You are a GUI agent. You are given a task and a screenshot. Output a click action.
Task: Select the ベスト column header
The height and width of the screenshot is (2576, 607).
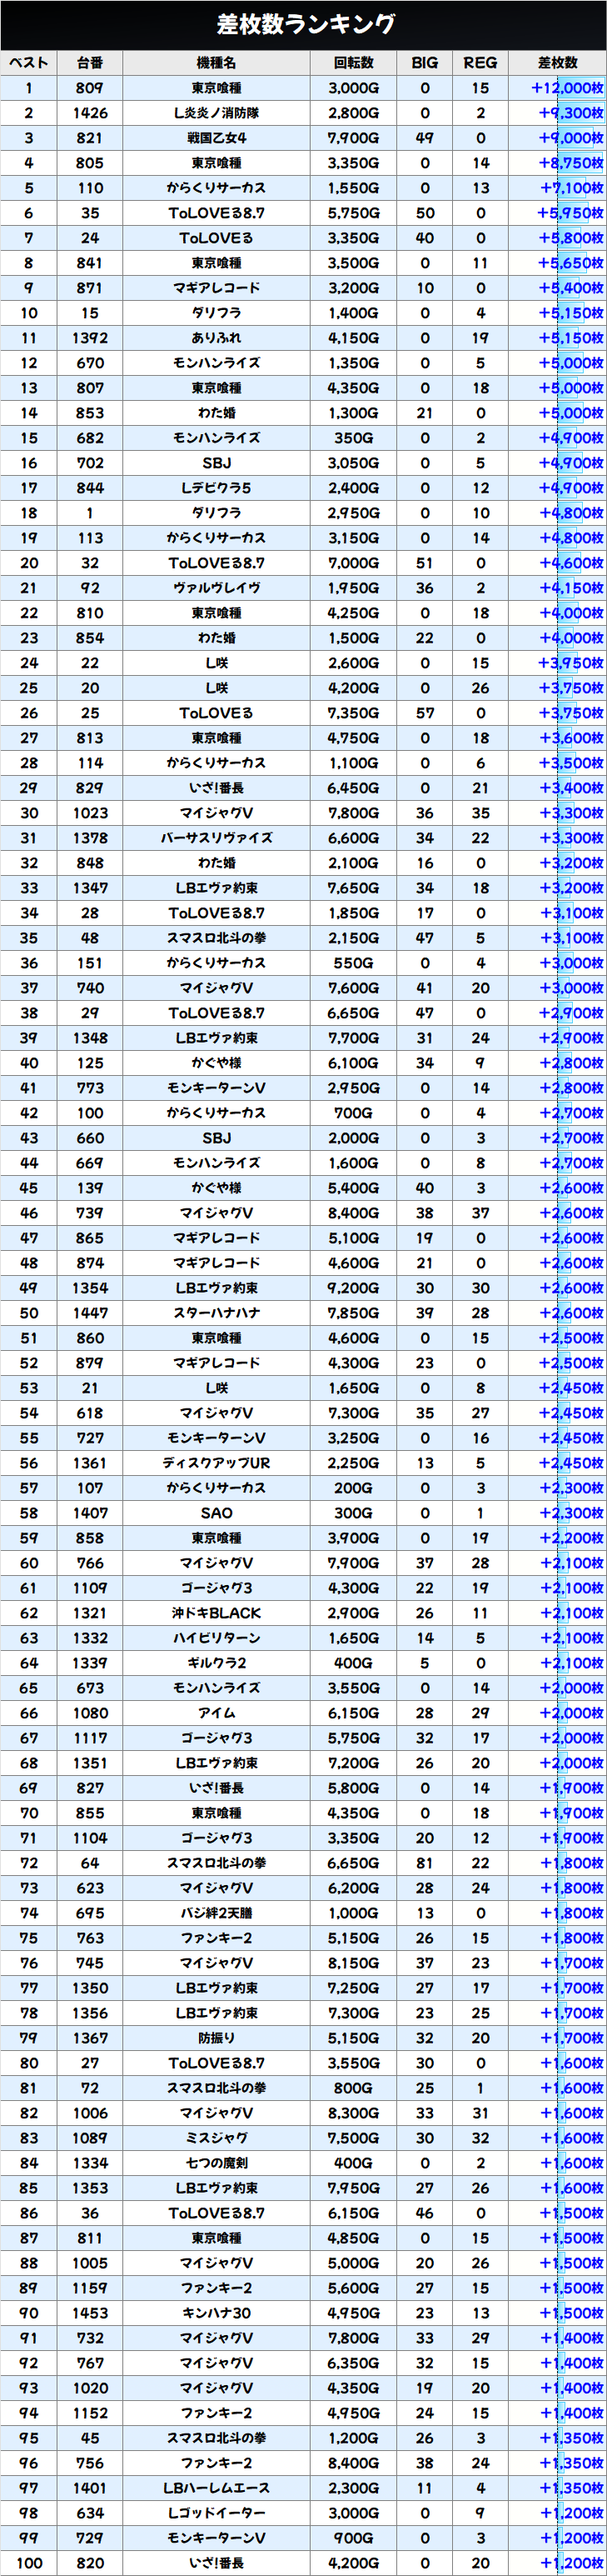(29, 63)
